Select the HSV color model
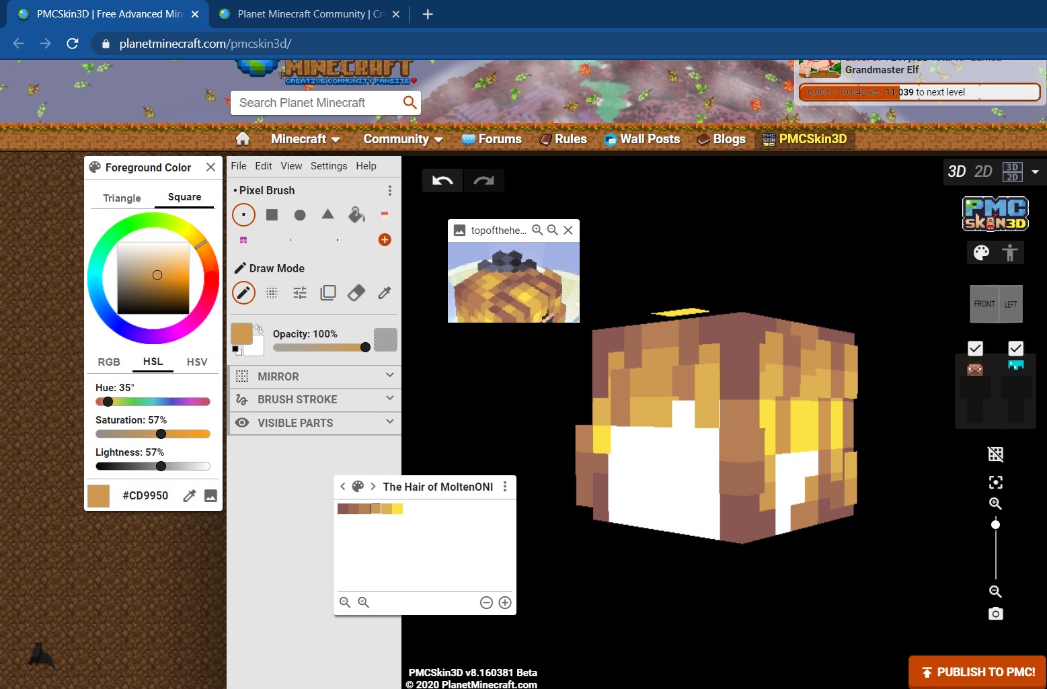 click(x=197, y=362)
